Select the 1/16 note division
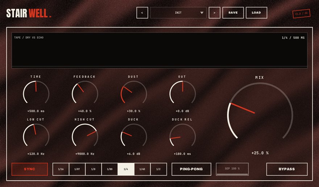The image size is (319, 187). (x=61, y=169)
